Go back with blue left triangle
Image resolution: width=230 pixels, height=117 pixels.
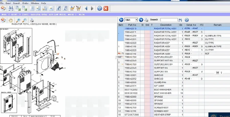86,8
